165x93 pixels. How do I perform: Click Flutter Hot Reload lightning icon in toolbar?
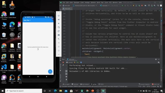(x=134, y=5)
